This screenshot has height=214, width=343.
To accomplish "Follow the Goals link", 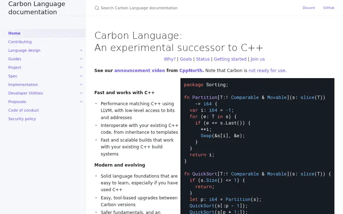I will 186,59.
